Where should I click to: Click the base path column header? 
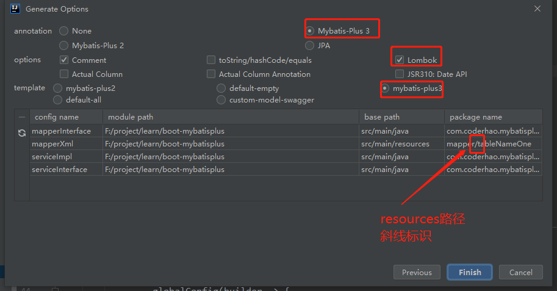pos(402,117)
